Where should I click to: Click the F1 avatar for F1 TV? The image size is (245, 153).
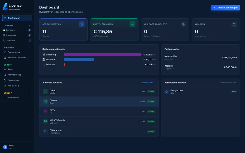click(x=45, y=111)
